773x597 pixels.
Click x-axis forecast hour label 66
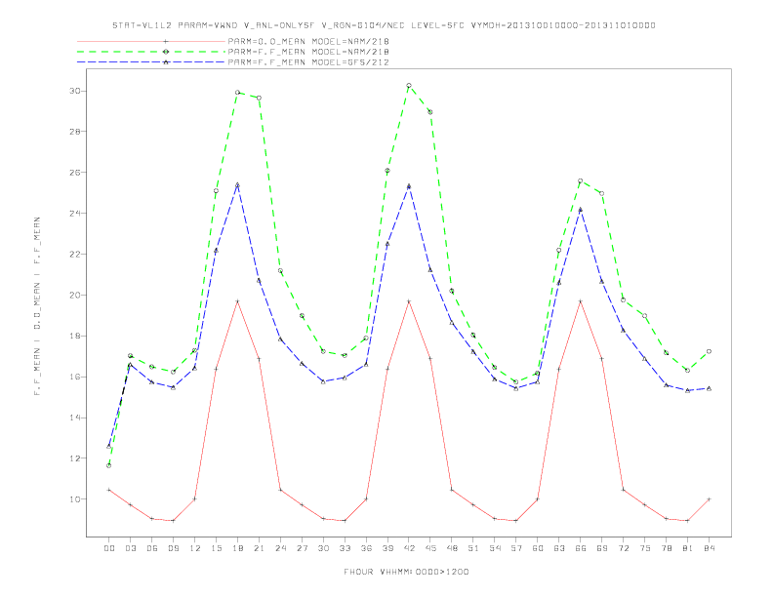(581, 548)
